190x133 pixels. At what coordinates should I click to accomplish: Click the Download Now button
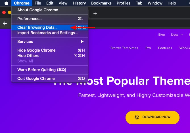tap(153, 117)
